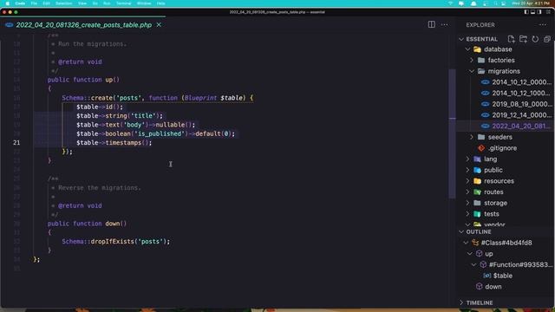Click PHP icon on the open editor tab
555x312 pixels.
10,25
